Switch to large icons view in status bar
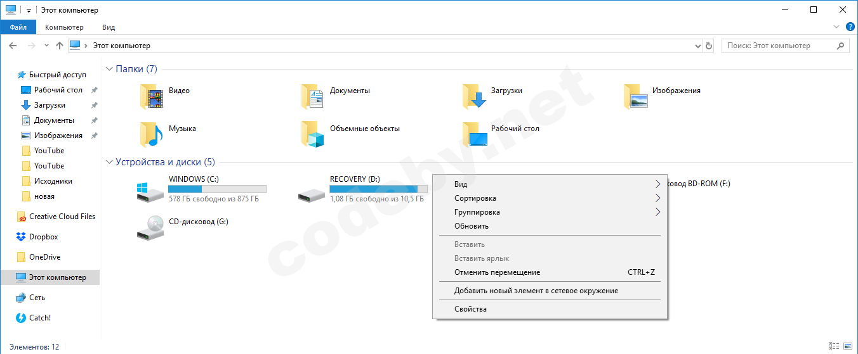This screenshot has width=858, height=354. tap(847, 346)
